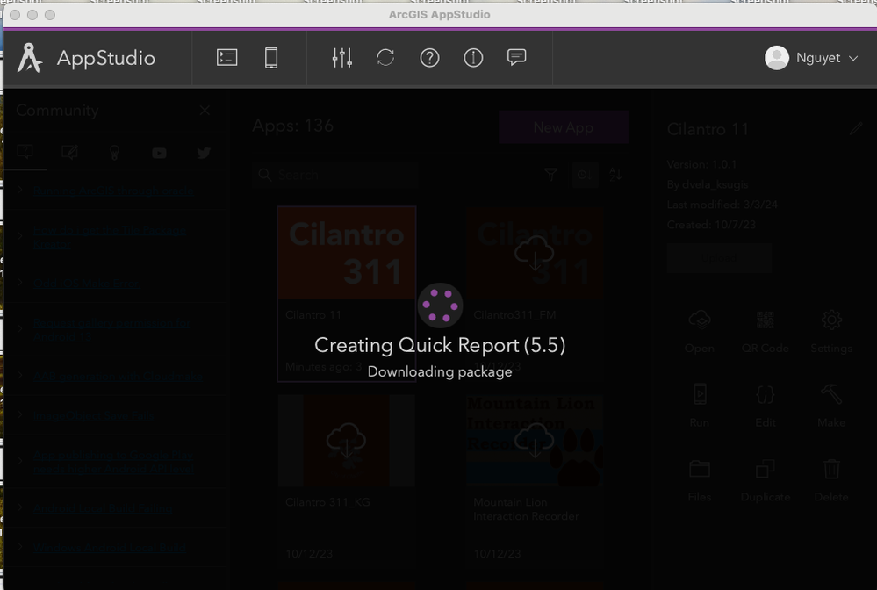Open the help question mark icon
Image resolution: width=877 pixels, height=590 pixels.
(429, 58)
